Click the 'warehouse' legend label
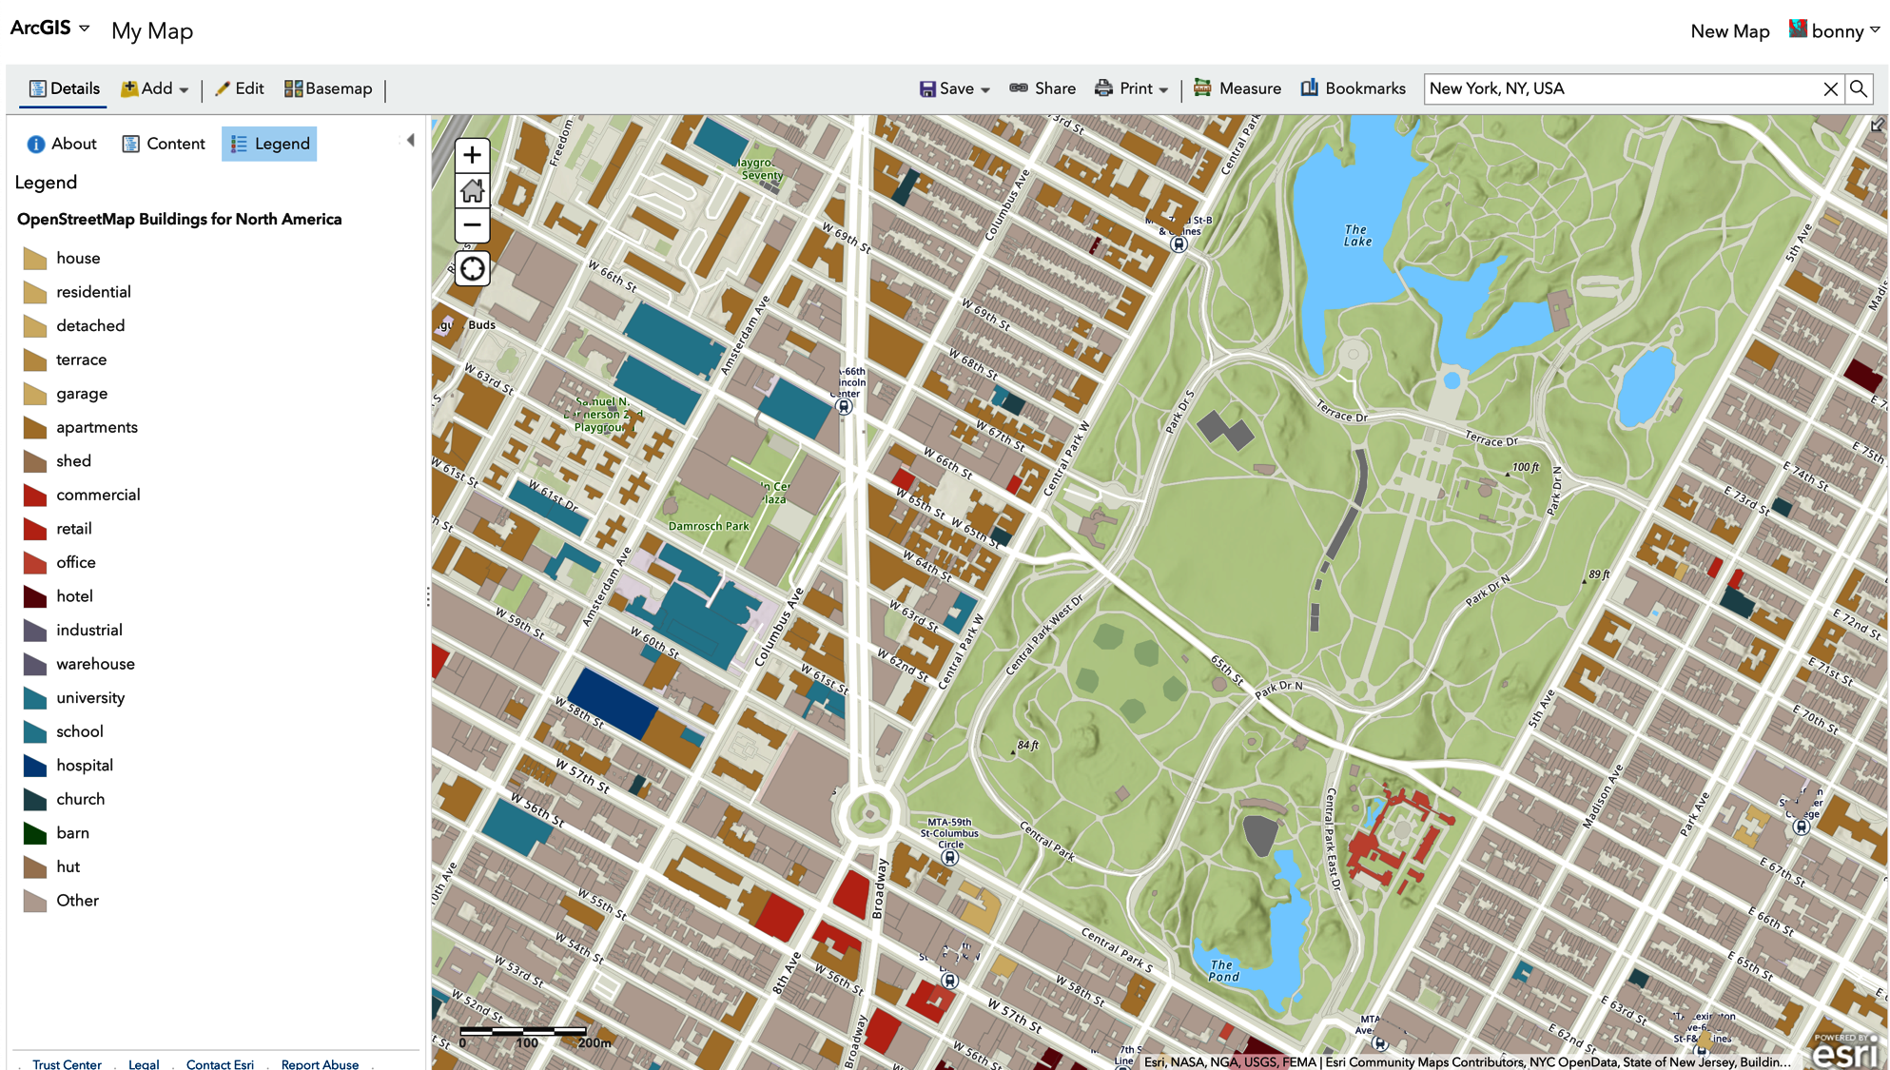The image size is (1890, 1070). click(x=95, y=664)
